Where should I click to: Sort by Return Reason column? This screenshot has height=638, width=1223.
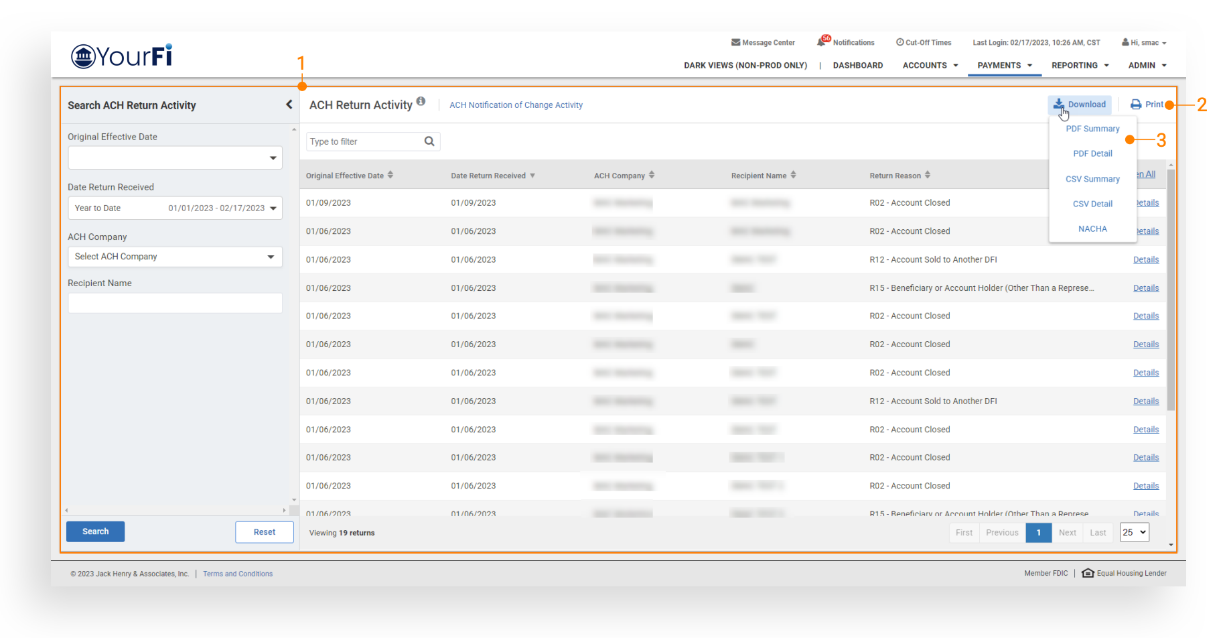click(x=928, y=176)
